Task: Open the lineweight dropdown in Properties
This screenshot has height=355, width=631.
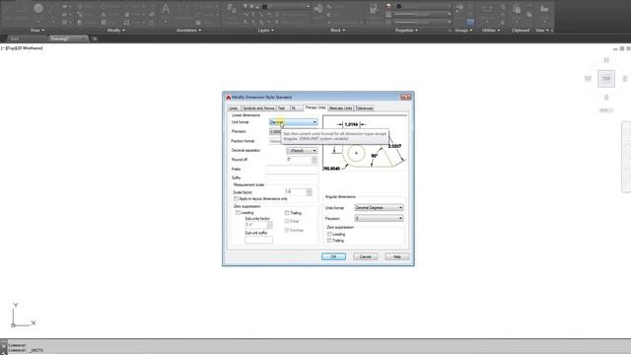Action: (x=422, y=14)
